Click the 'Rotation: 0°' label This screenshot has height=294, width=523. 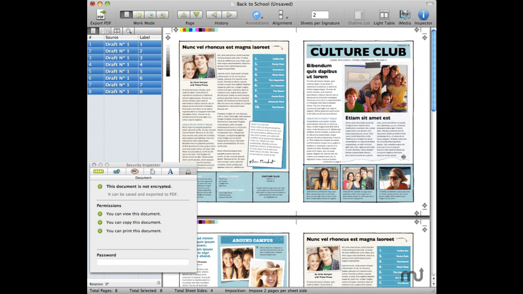(99, 284)
